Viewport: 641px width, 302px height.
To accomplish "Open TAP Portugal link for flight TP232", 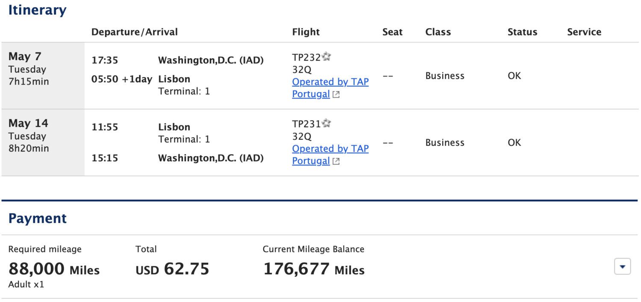I will pos(330,82).
